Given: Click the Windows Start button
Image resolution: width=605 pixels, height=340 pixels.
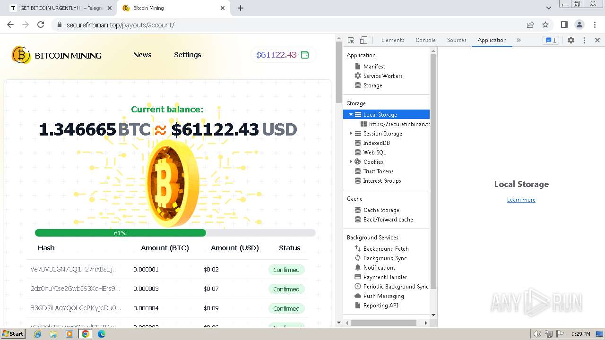Looking at the screenshot, I should pos(13,333).
